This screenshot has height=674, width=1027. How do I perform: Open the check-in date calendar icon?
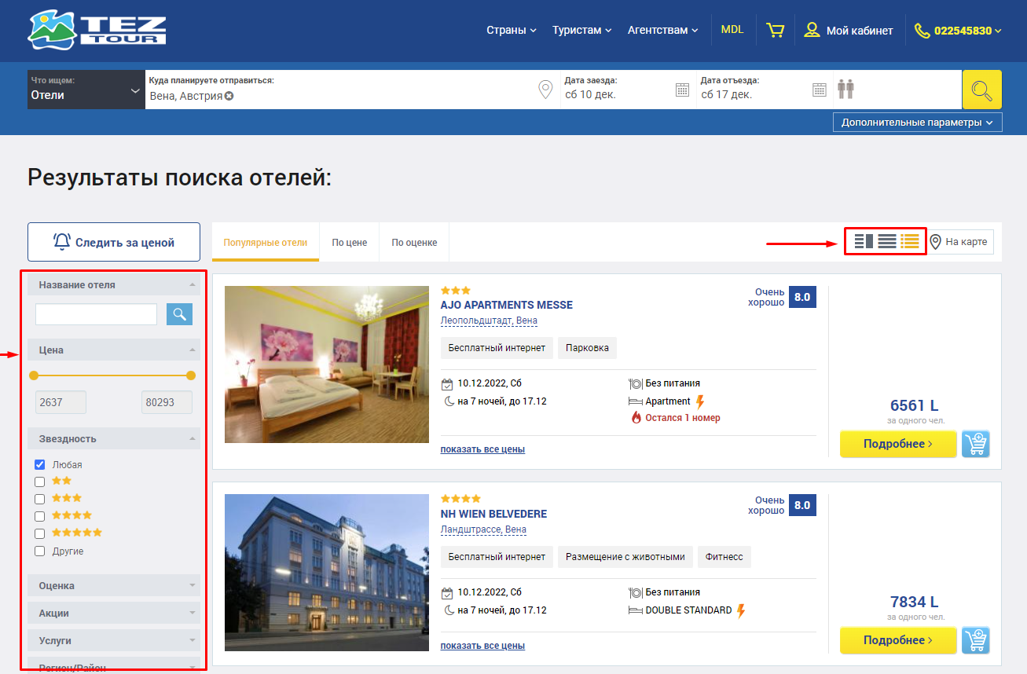tap(682, 90)
